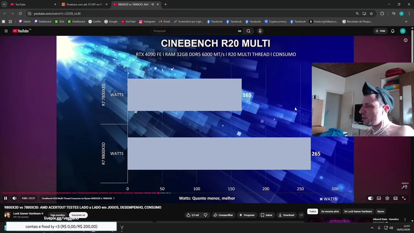Click Compartilhar share button
The image size is (414, 233).
pyautogui.click(x=223, y=215)
